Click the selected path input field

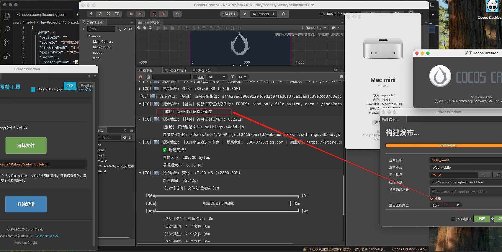tap(44, 164)
